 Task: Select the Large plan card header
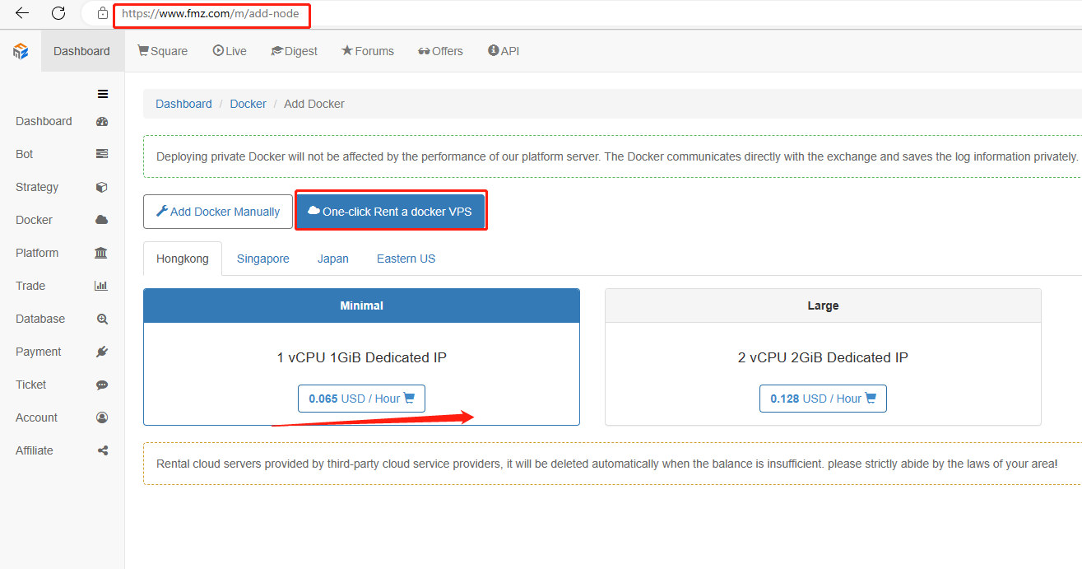[823, 305]
